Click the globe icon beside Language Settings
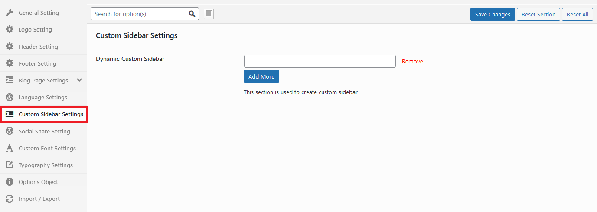This screenshot has width=597, height=212. tap(9, 97)
